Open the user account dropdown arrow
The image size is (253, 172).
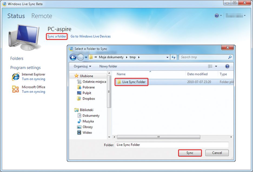point(245,16)
